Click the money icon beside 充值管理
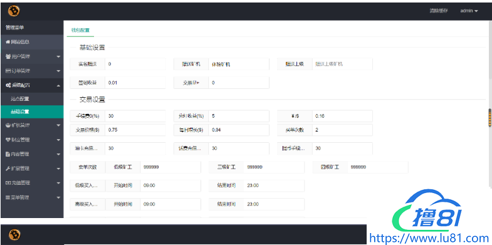492x245 pixels. (8, 183)
